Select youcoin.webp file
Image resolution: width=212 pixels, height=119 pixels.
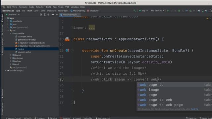click(24, 52)
